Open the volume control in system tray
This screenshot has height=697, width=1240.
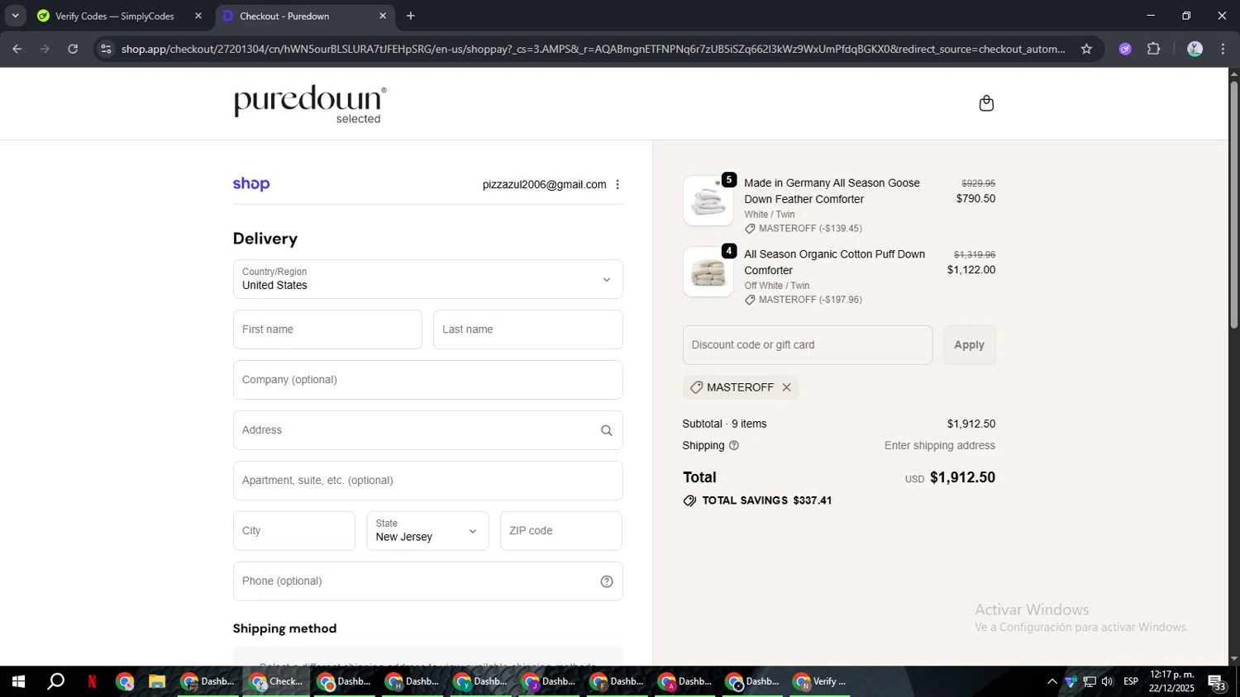click(1108, 681)
